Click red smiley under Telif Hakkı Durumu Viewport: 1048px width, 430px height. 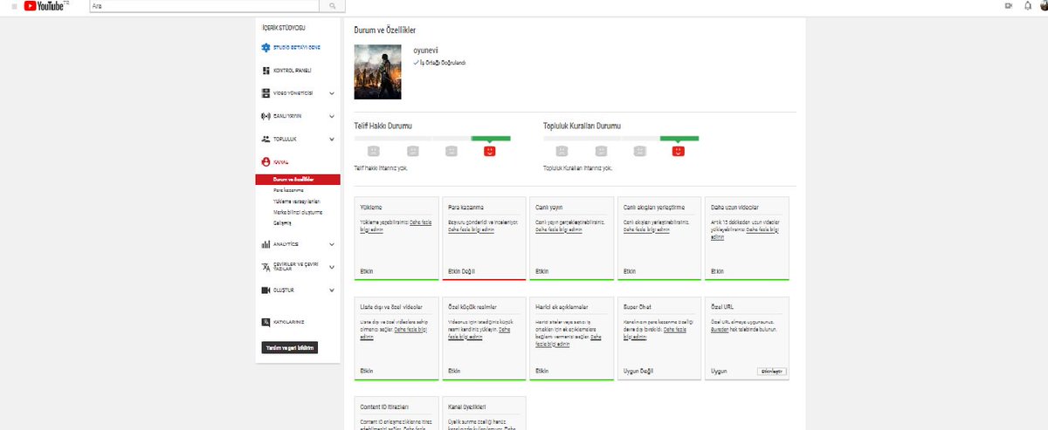coord(490,151)
